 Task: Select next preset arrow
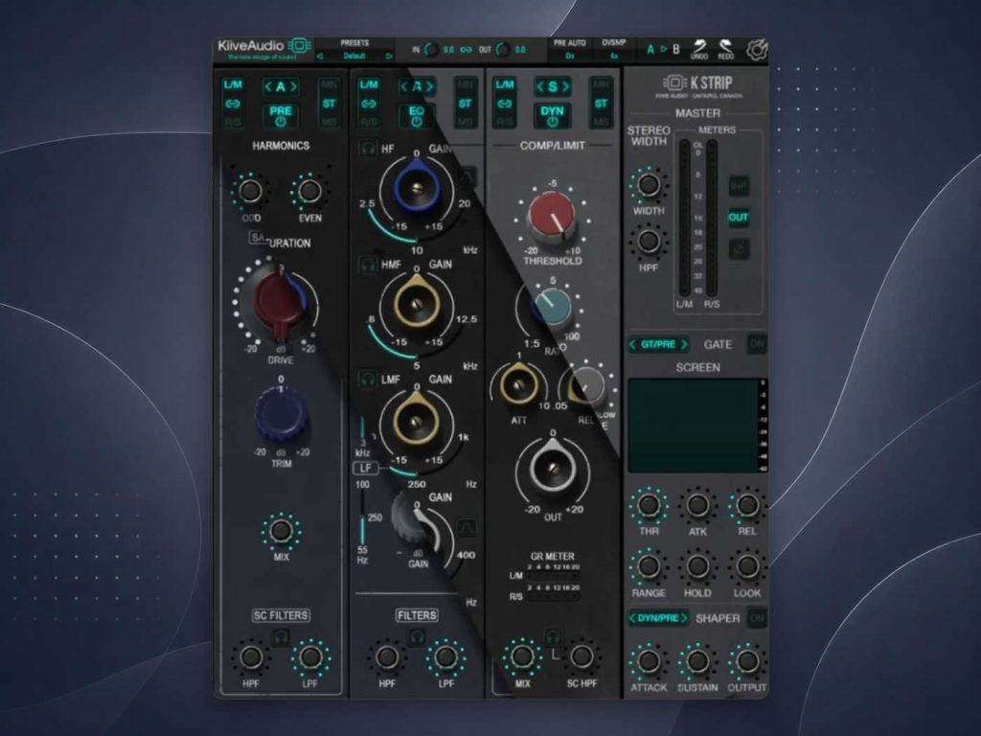(x=389, y=57)
